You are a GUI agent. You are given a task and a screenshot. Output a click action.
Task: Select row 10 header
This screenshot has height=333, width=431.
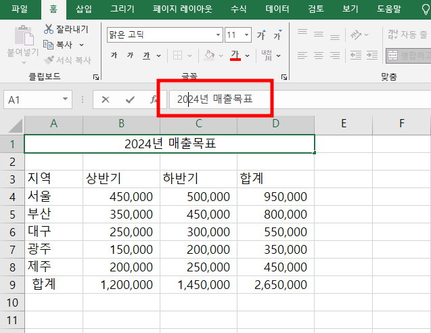tap(12, 303)
